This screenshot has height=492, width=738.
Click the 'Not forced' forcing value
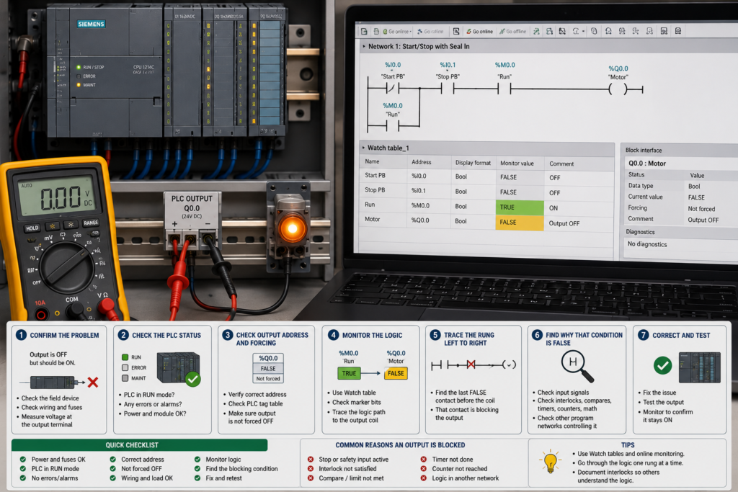pyautogui.click(x=701, y=209)
